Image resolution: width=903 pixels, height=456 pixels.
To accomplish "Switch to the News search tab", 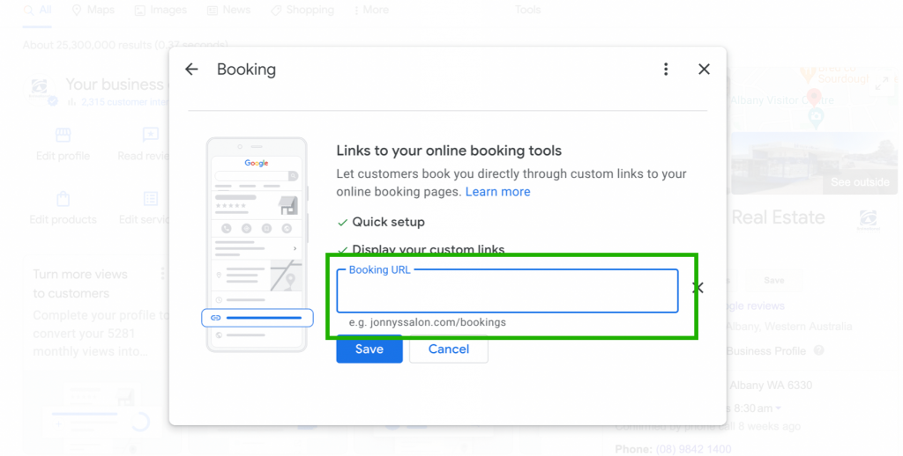I will (228, 11).
